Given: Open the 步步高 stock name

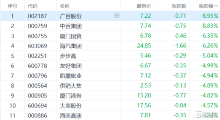Looking at the screenshot, I should (68, 56).
